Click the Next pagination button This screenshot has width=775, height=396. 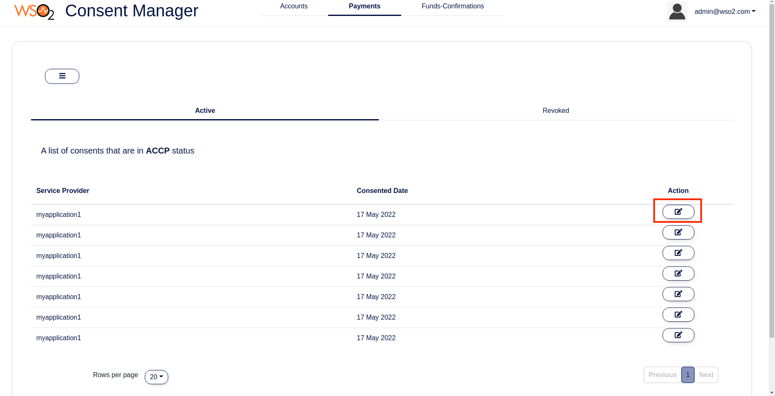706,375
